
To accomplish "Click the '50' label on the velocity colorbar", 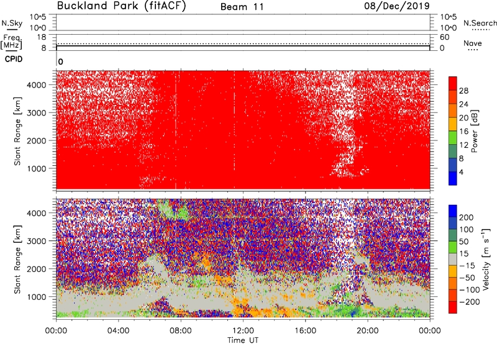I will pyautogui.click(x=463, y=242).
